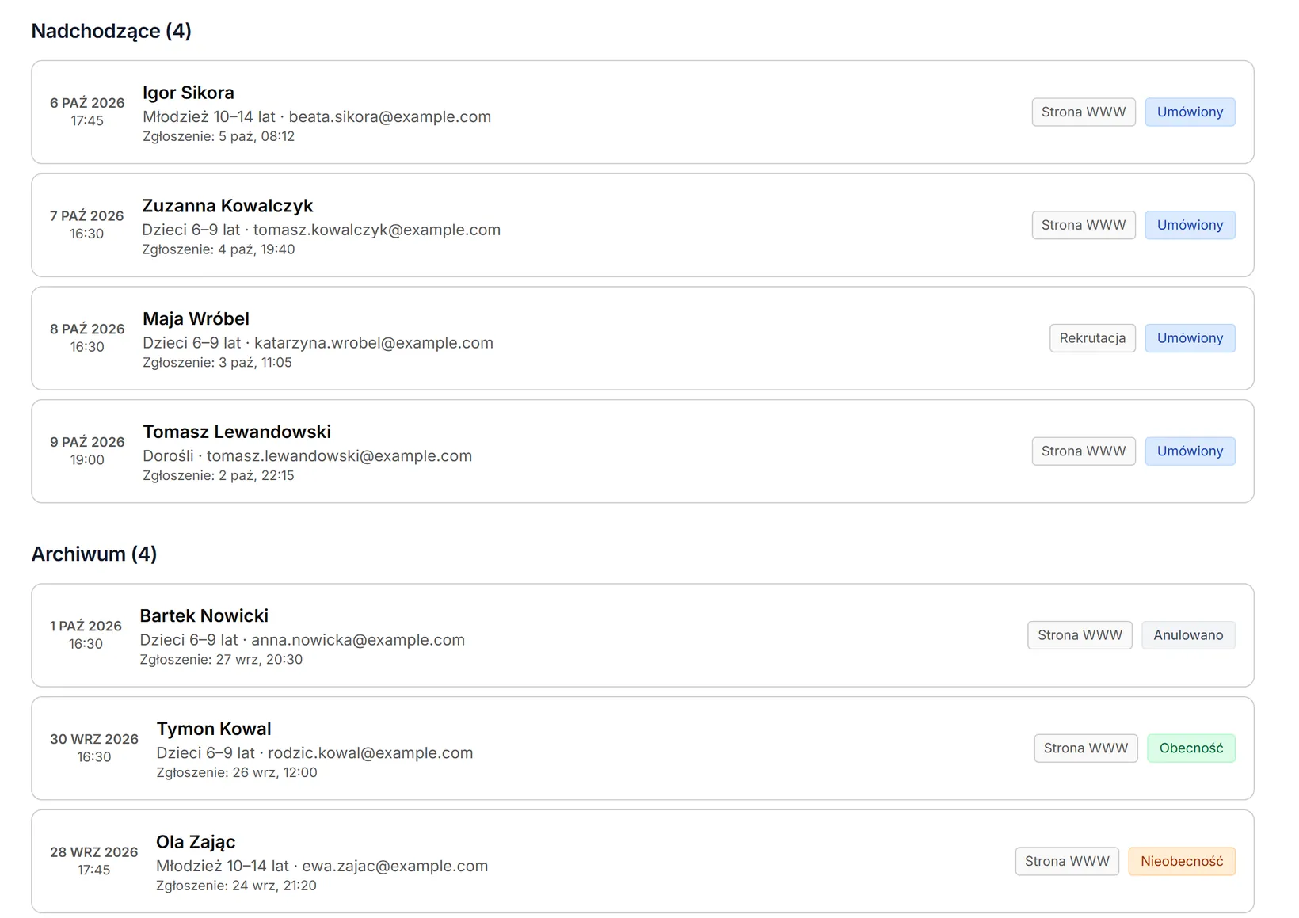The image size is (1299, 918).
Task: Select the Anulowano status for Bartek Nowicki
Action: point(1188,635)
